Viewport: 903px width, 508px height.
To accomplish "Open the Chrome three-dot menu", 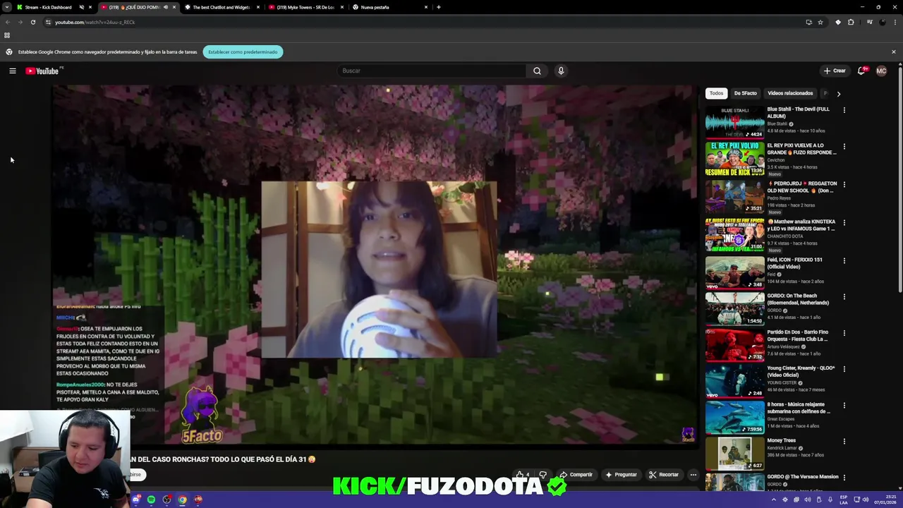I will coord(895,22).
